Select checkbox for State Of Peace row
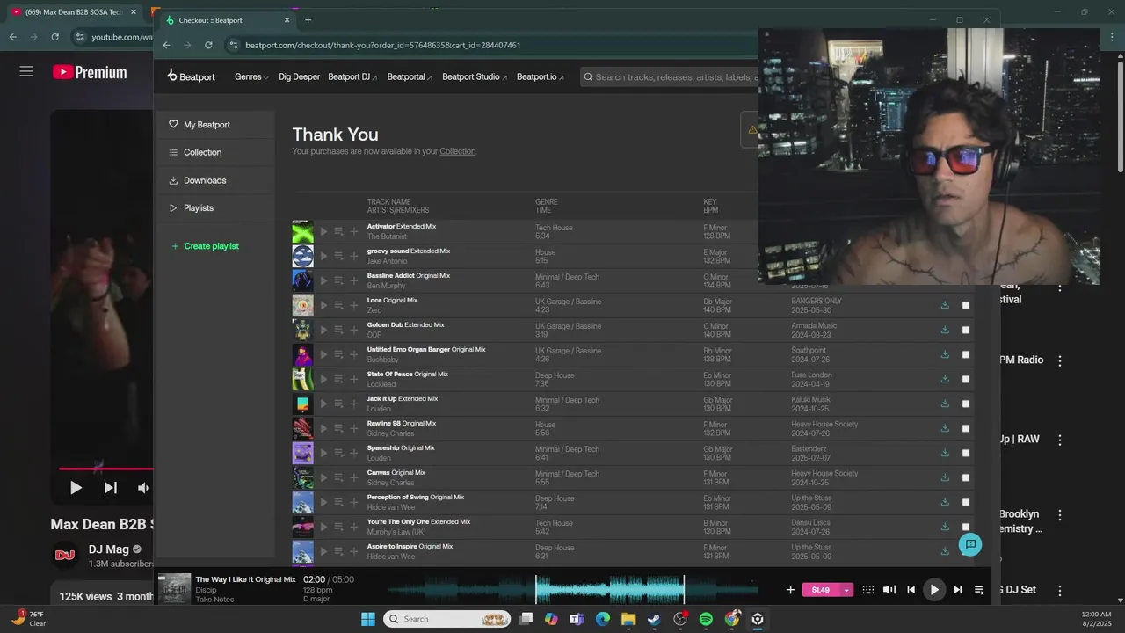 click(x=965, y=379)
